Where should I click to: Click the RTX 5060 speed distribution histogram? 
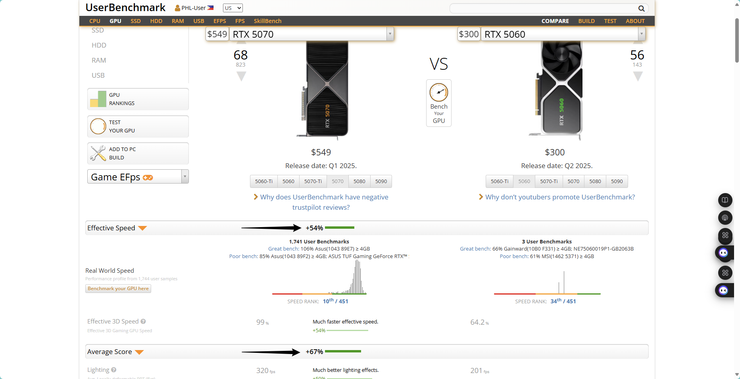click(547, 282)
